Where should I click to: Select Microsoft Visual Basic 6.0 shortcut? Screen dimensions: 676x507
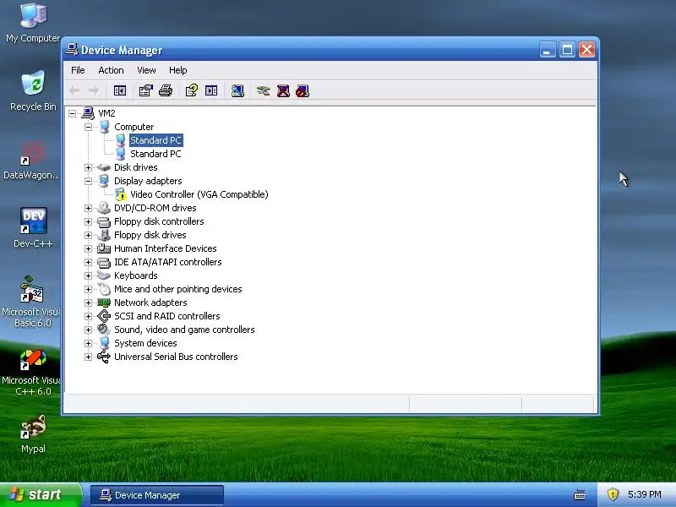pyautogui.click(x=32, y=302)
